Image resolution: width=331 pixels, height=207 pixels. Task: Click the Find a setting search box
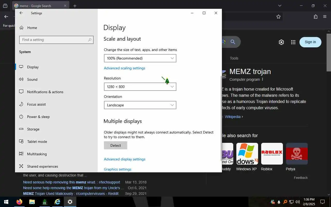click(56, 40)
